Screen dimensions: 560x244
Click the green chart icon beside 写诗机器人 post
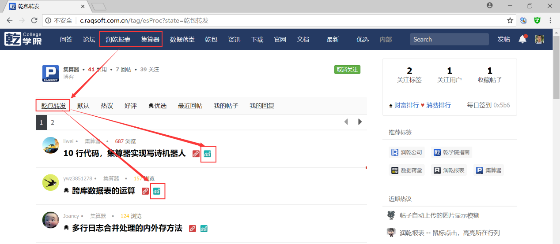207,154
